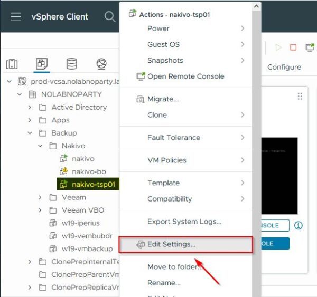
Task: Expand the Veeam folder
Action: [x=40, y=197]
